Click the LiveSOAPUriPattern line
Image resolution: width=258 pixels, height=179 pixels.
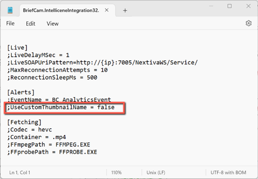(103, 63)
